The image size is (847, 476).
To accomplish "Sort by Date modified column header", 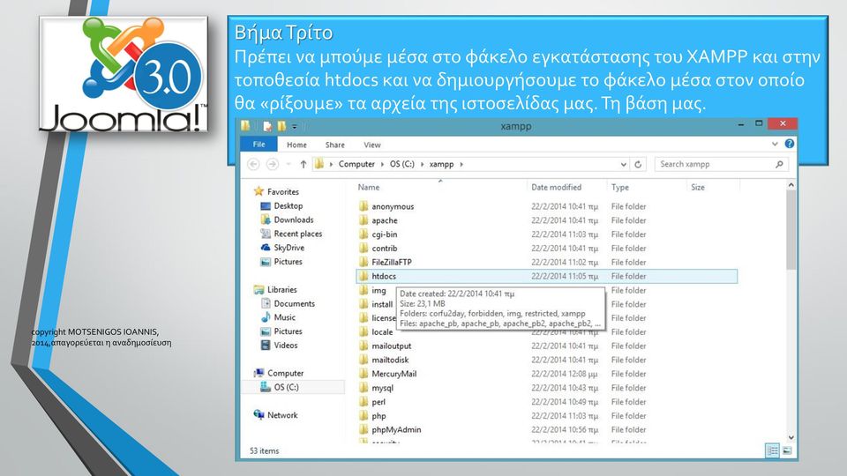I will (x=557, y=187).
